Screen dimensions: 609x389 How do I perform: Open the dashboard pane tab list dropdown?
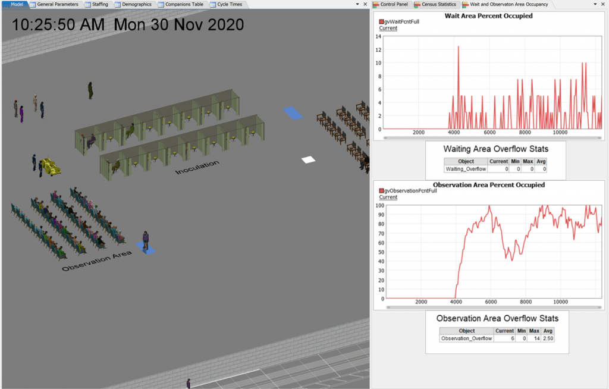pos(595,4)
